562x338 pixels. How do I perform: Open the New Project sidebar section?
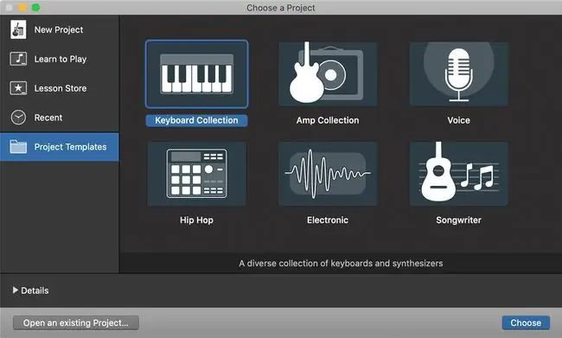(x=60, y=29)
